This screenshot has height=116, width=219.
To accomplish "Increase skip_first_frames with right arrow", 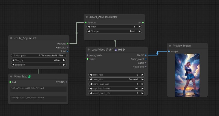I will click(143, 88).
